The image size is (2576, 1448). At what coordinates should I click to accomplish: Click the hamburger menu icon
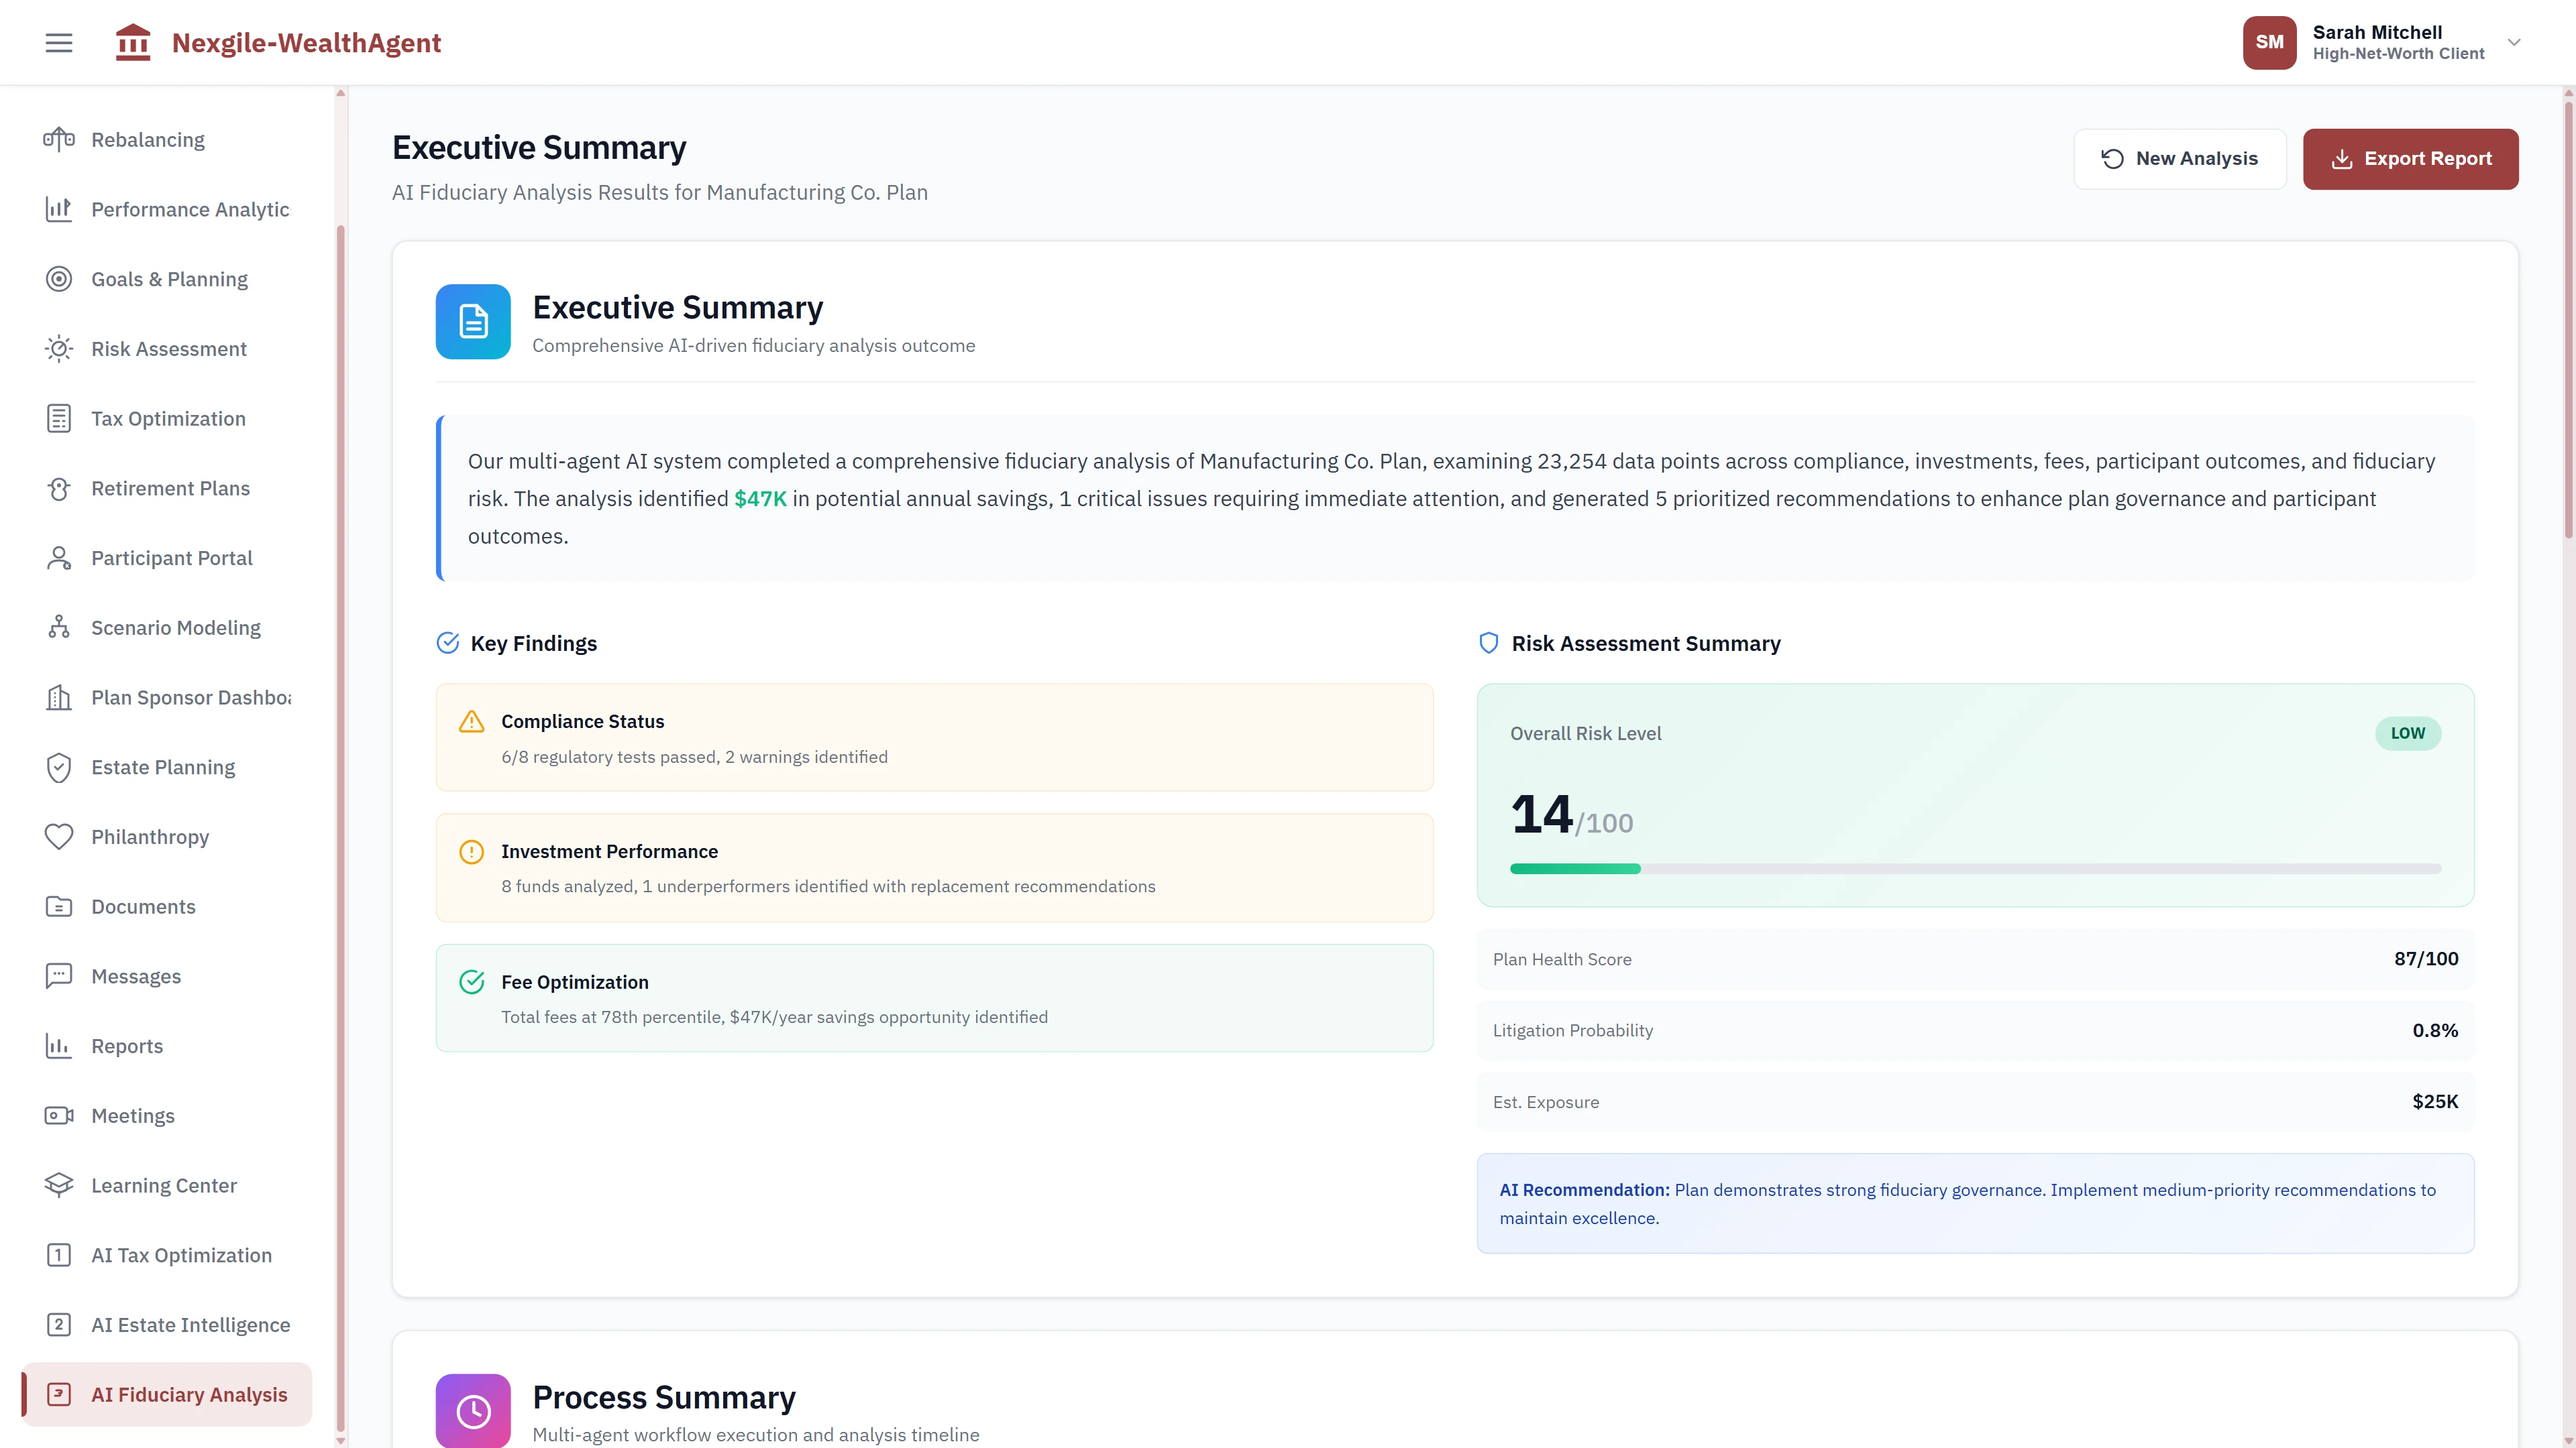(58, 42)
